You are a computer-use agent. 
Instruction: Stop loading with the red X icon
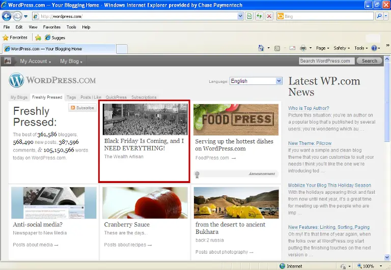[x=269, y=16]
